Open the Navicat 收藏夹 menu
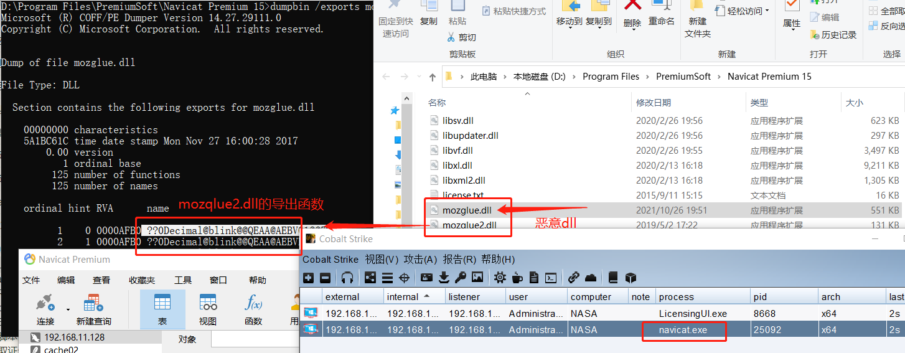Image resolution: width=905 pixels, height=353 pixels. [143, 280]
